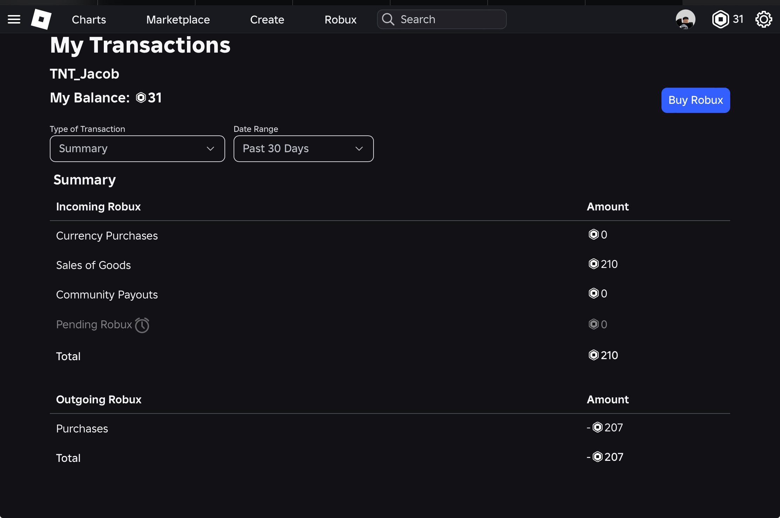Go to the Charts tab
The image size is (780, 518).
pyautogui.click(x=89, y=20)
